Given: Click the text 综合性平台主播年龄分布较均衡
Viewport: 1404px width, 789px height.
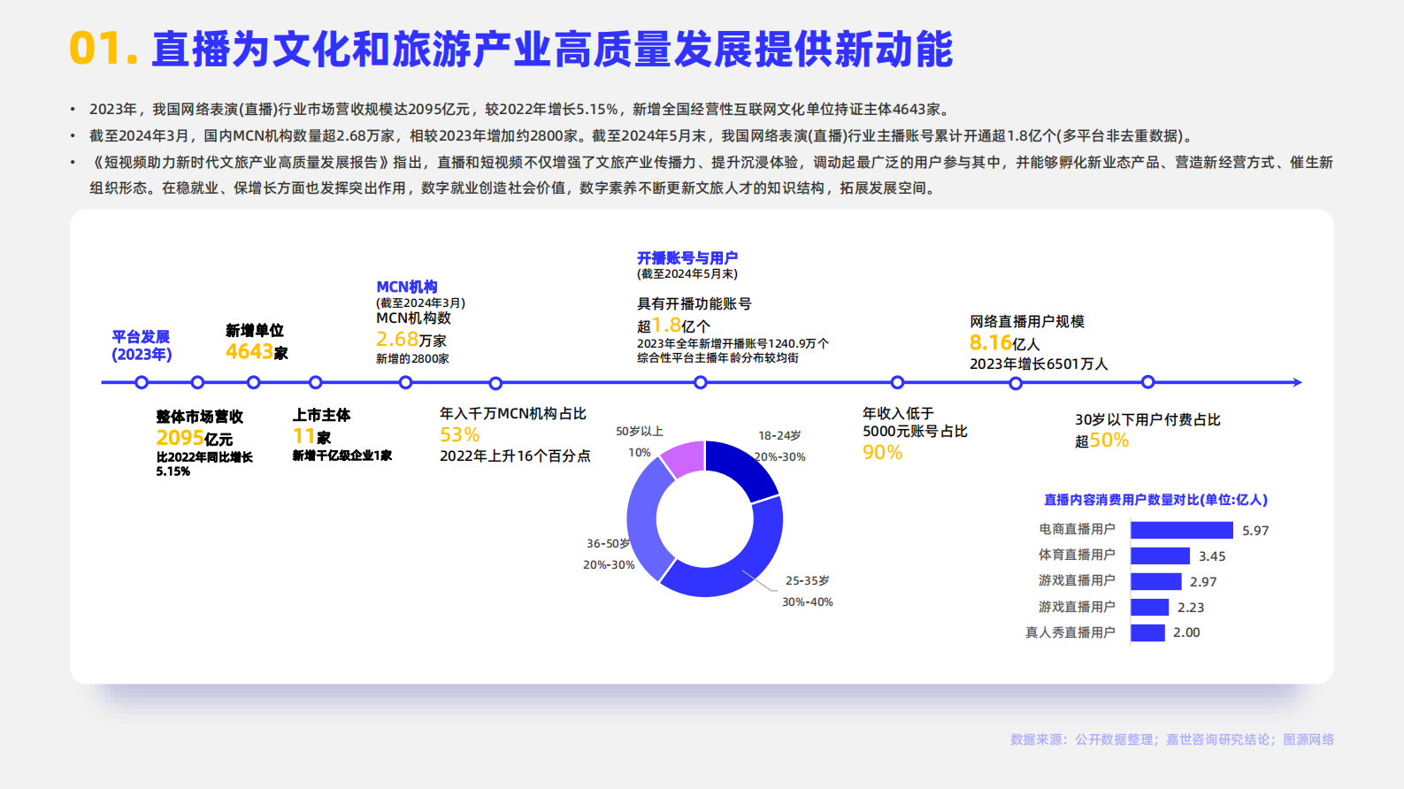Looking at the screenshot, I should tap(717, 358).
